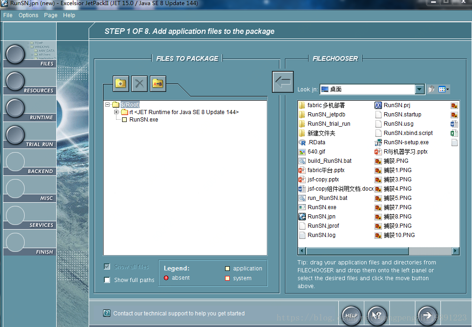Select the jsf-copy组件说明文档.docx document

point(336,189)
